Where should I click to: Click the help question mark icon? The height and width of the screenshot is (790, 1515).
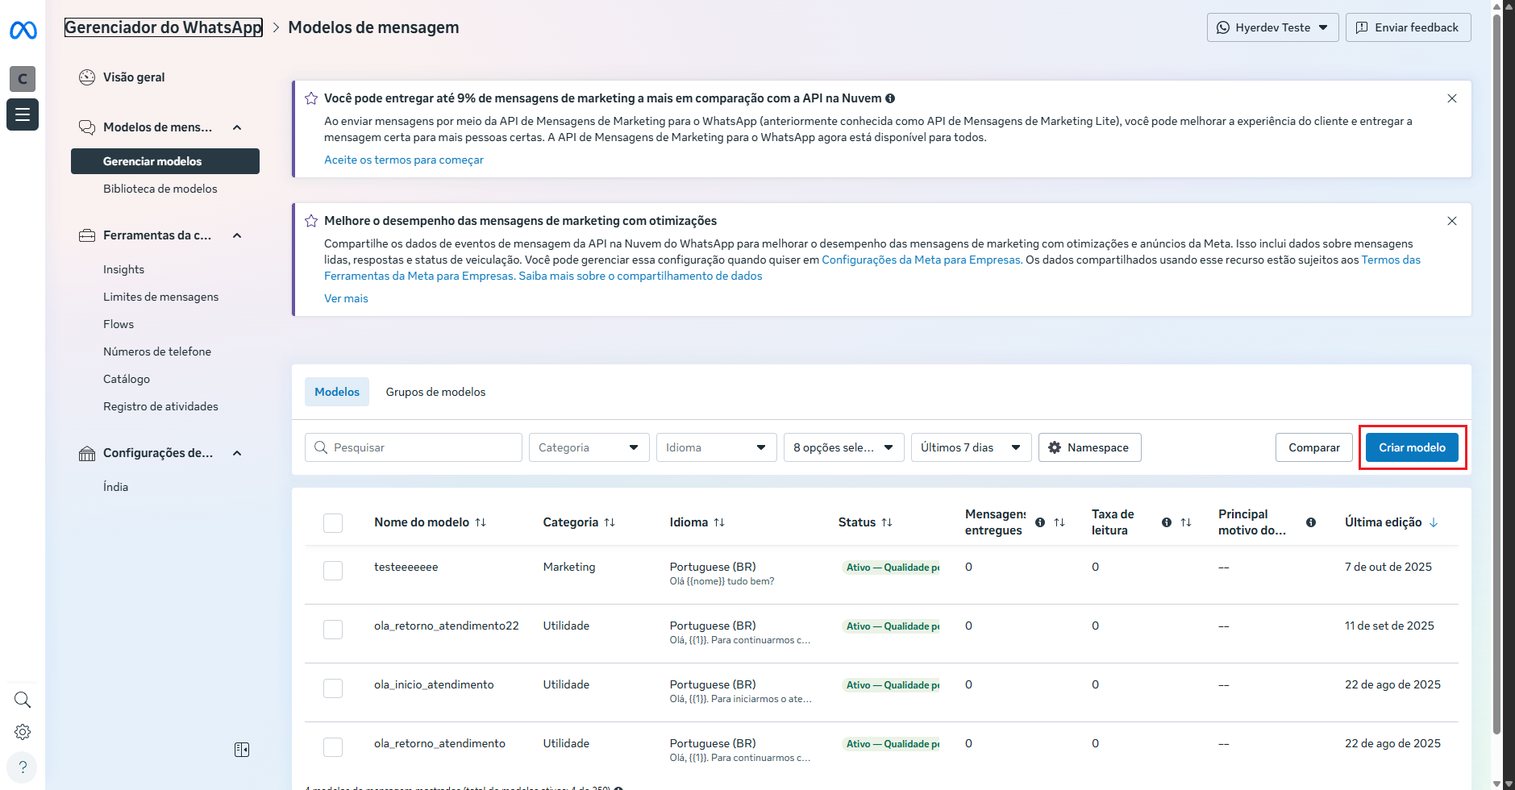23,767
